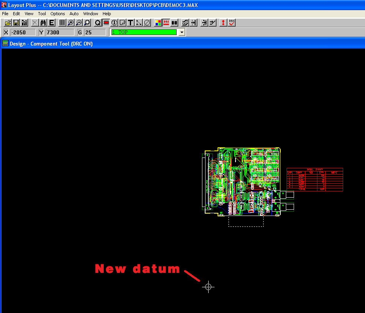Open the Edit menu
This screenshot has width=365, height=313.
[16, 14]
